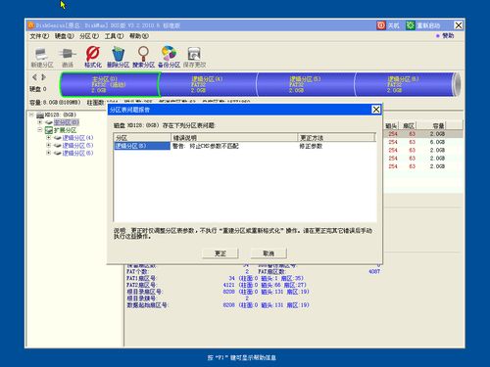This screenshot has height=367, width=490.
Task: Select the 主分区(0) segment in the disk bar
Action: pos(110,84)
